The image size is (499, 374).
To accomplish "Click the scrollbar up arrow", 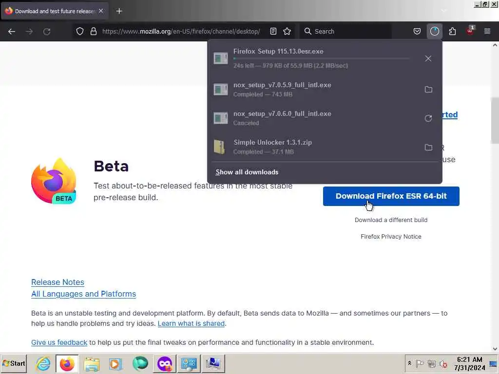I will (495, 45).
